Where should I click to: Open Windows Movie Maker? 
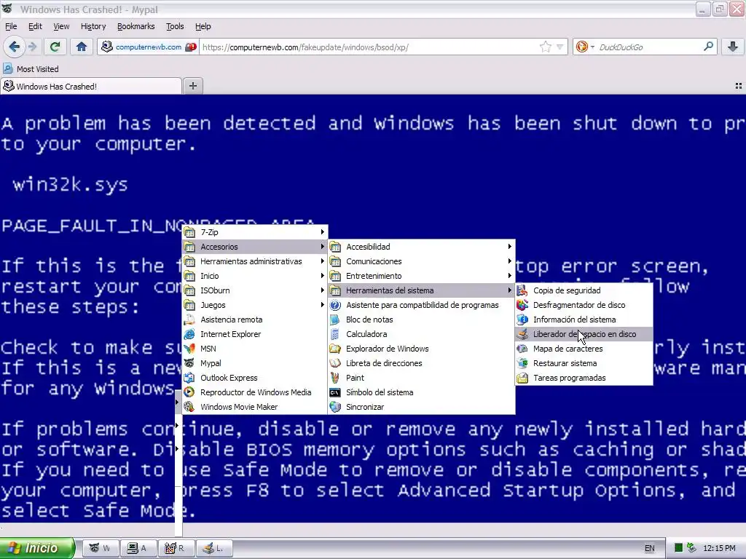coord(255,407)
